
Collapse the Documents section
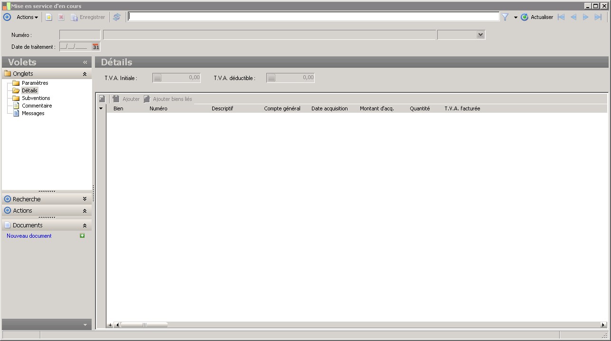tap(85, 225)
